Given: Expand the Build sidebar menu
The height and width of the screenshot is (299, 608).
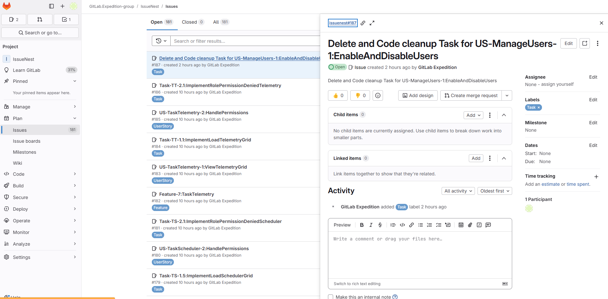Looking at the screenshot, I should point(40,186).
